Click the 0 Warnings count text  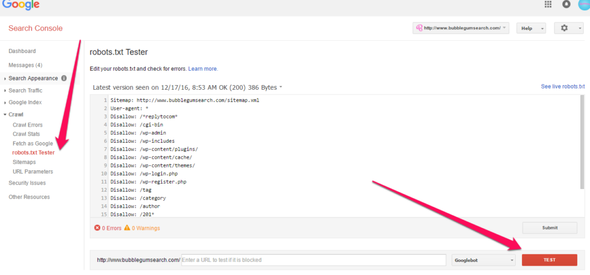(x=146, y=228)
